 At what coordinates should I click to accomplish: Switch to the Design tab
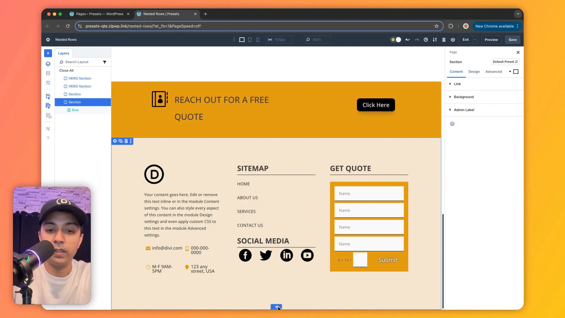[x=474, y=72]
